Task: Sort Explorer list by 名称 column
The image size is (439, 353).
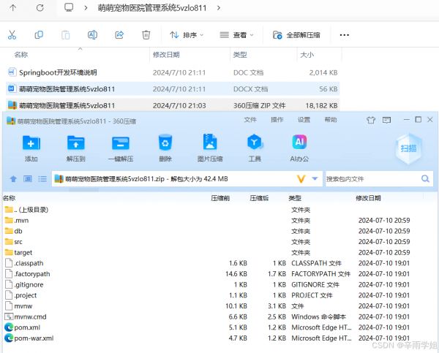Action: [x=21, y=55]
